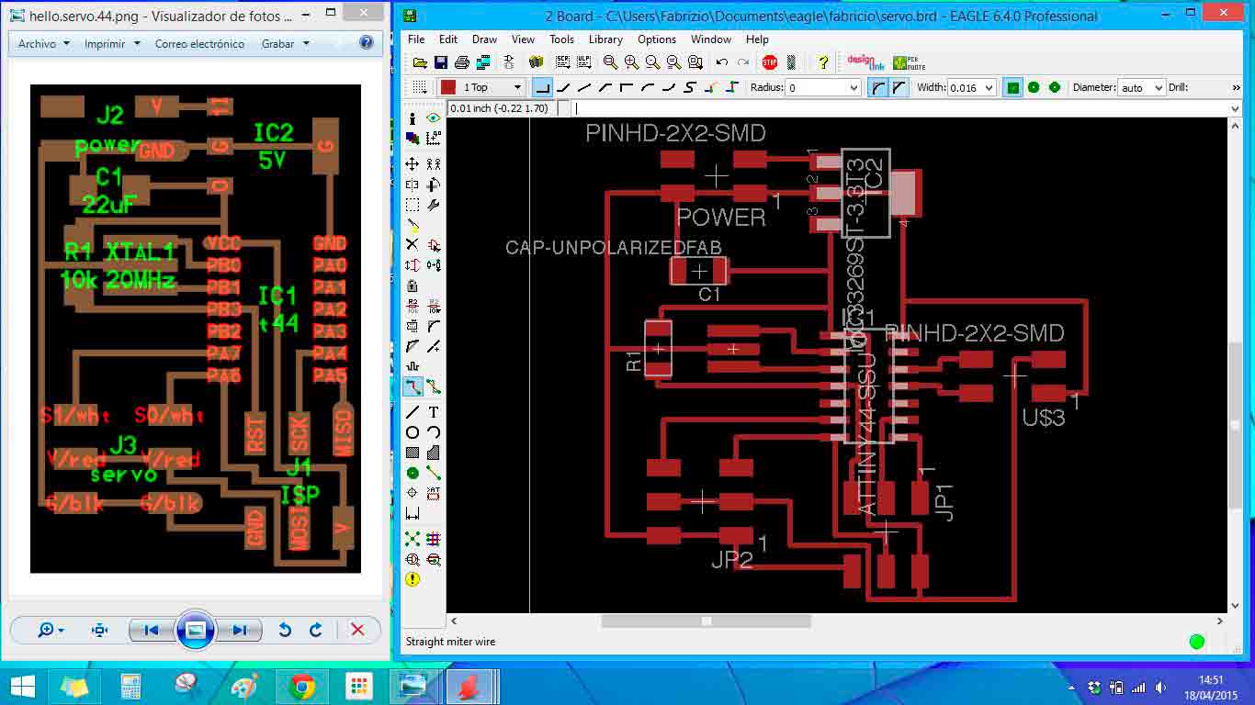Expand the Radius dropdown
The height and width of the screenshot is (705, 1255).
click(852, 87)
